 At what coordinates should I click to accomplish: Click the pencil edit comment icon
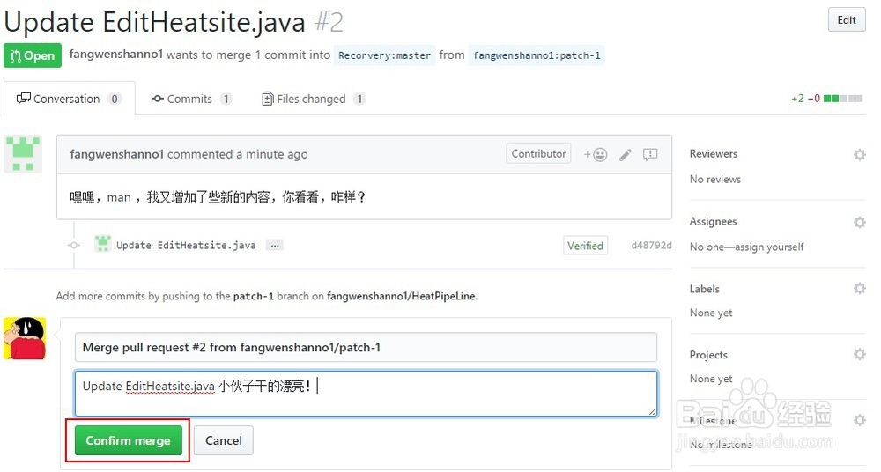pos(626,154)
